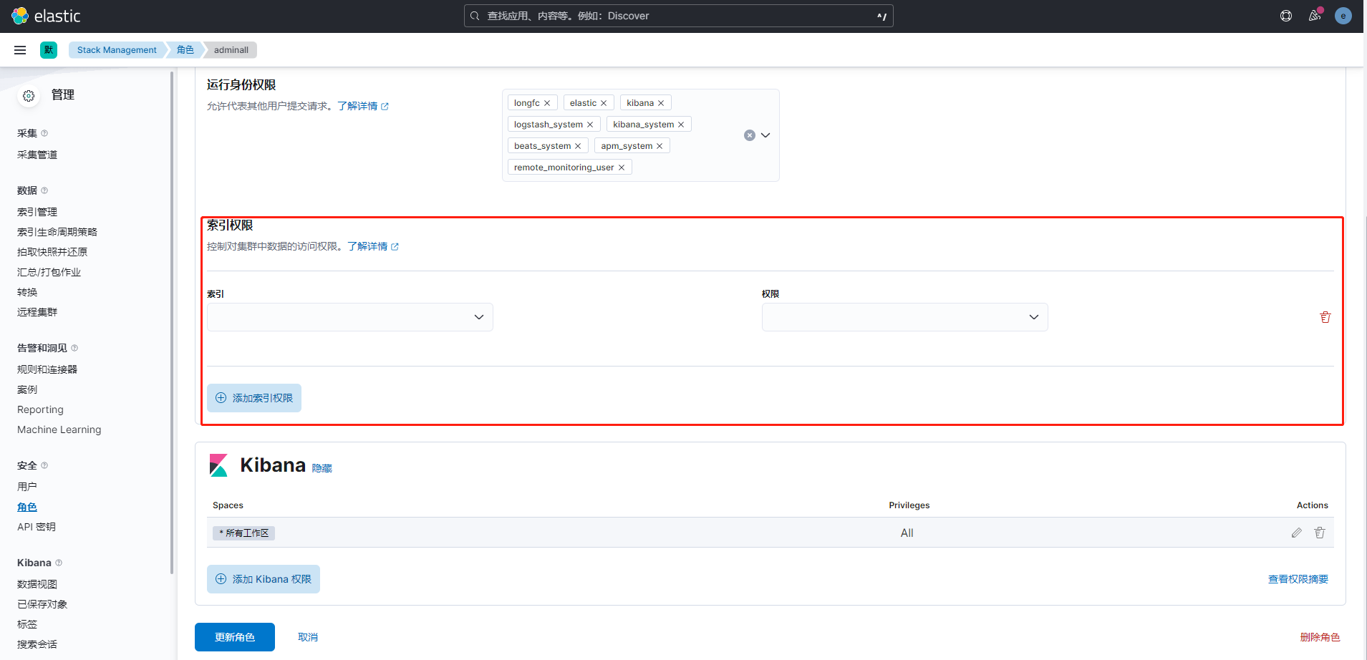Screen dimensions: 1367x660
Task: Open the user avatar menu
Action: click(1343, 16)
